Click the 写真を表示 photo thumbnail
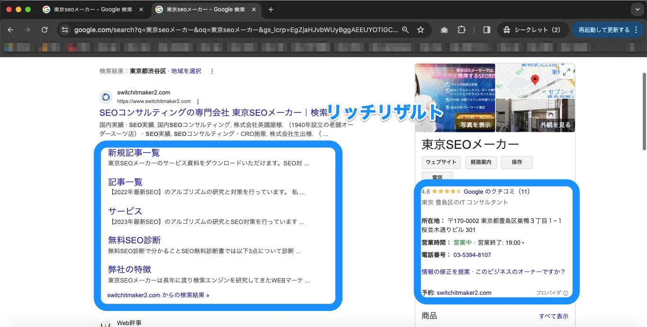 click(455, 98)
